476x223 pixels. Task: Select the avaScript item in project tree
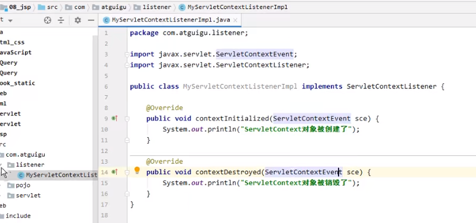pos(16,52)
